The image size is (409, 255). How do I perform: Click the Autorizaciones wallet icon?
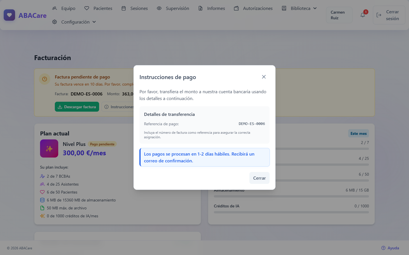point(236,8)
